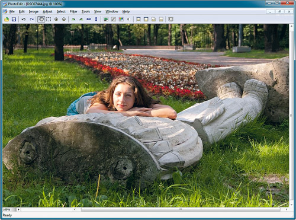
Task: Click the horizontal scrollbar right arrow
Action: point(287,209)
